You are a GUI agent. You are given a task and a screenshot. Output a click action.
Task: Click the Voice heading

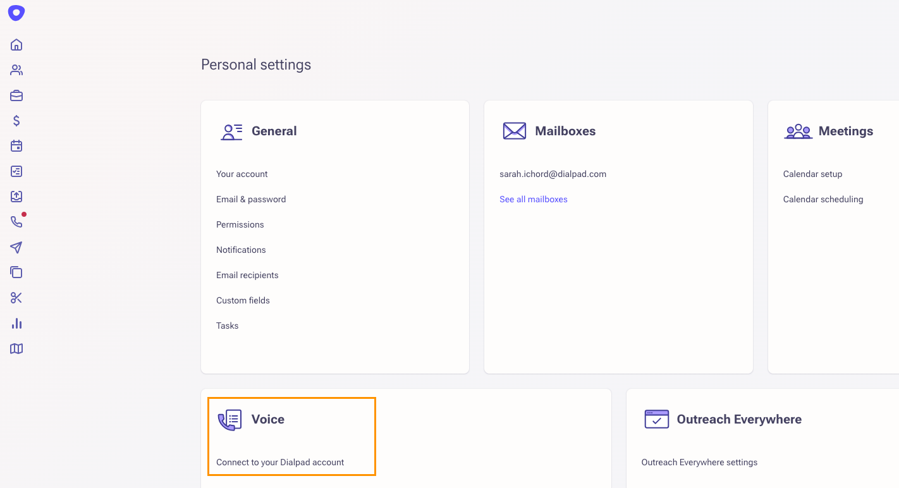coord(268,419)
